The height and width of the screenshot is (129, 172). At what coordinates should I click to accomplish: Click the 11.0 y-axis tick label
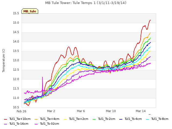(16, 98)
